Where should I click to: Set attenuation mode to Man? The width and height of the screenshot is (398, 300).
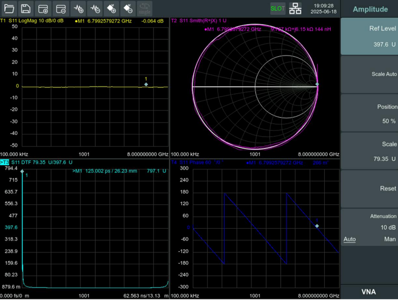pyautogui.click(x=390, y=239)
